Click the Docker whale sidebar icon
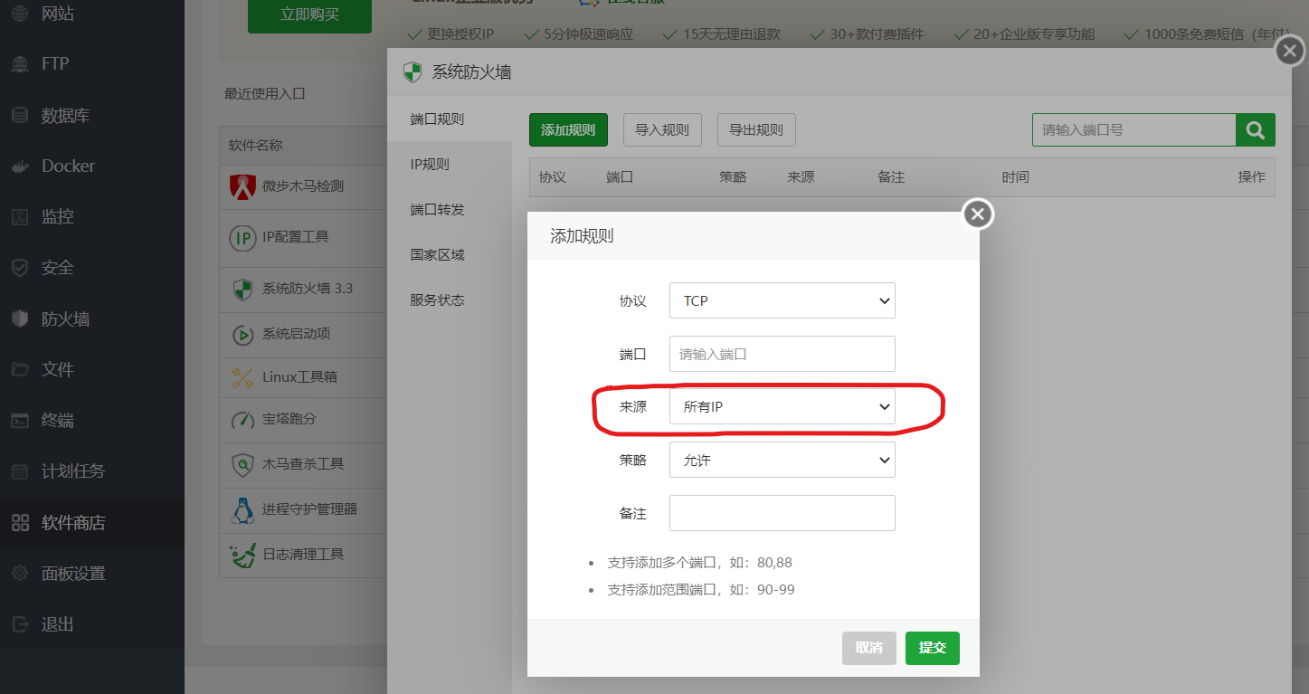The width and height of the screenshot is (1309, 694). point(20,166)
